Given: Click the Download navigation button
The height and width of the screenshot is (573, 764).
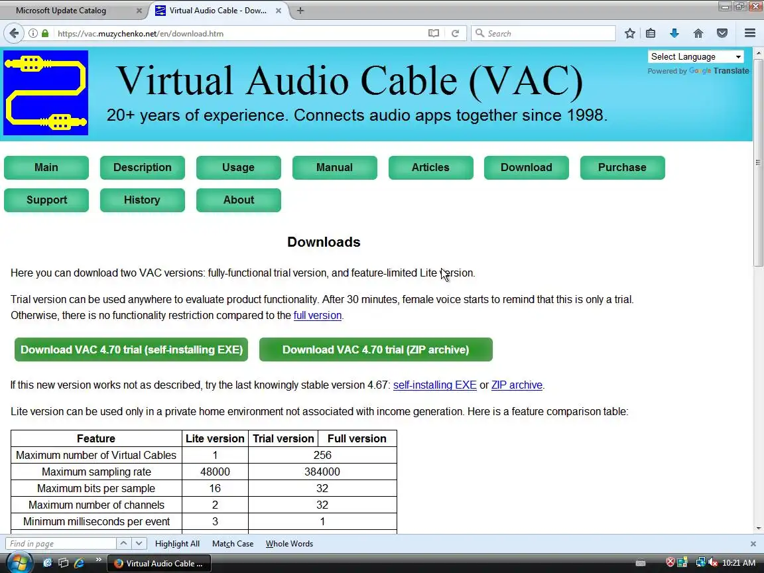Looking at the screenshot, I should pos(526,168).
